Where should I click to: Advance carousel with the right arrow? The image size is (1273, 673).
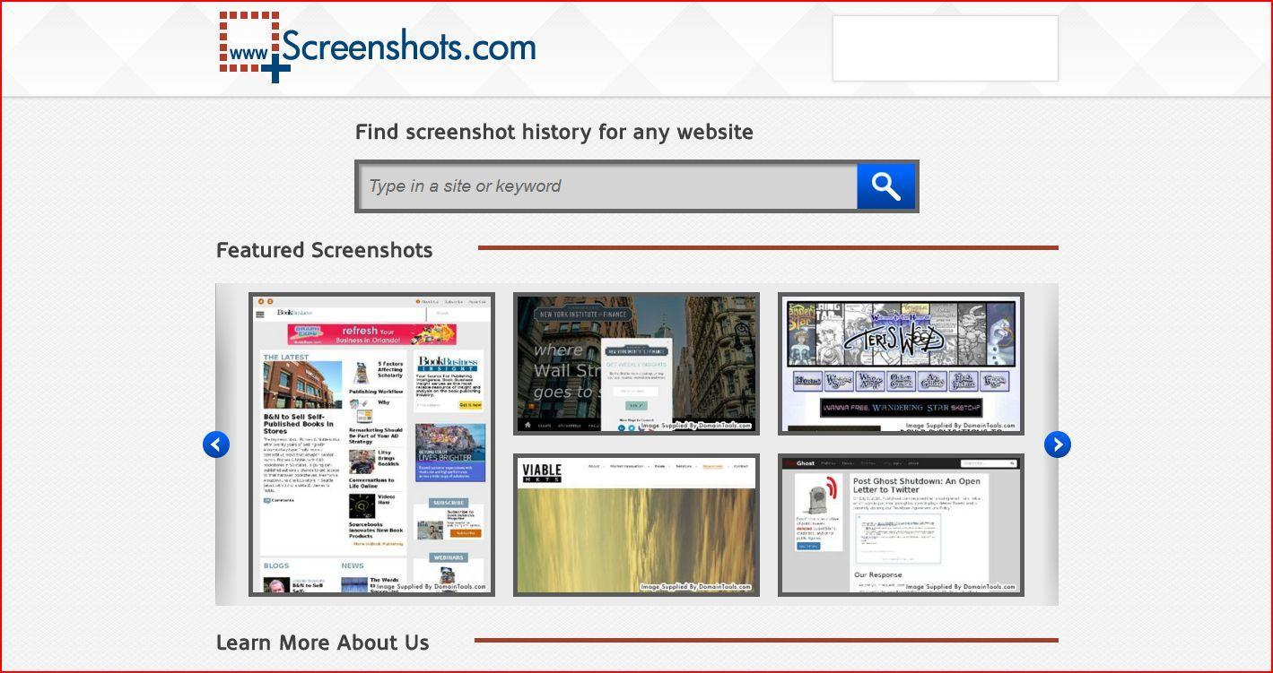click(1058, 444)
